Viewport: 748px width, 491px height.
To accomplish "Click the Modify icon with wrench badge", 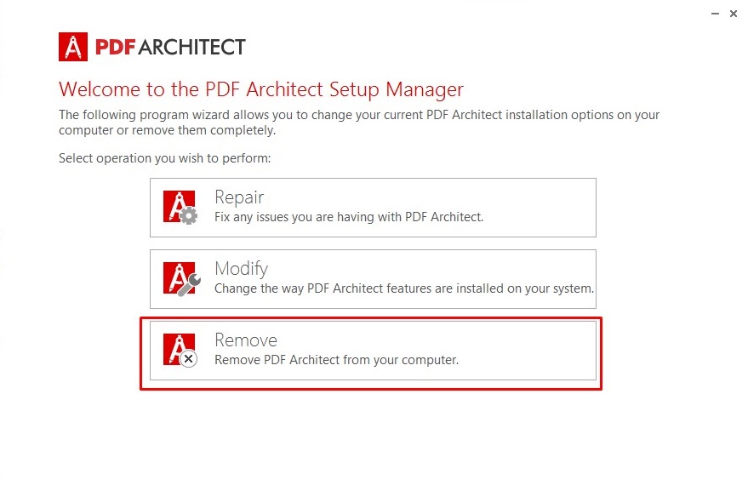I will point(181,278).
